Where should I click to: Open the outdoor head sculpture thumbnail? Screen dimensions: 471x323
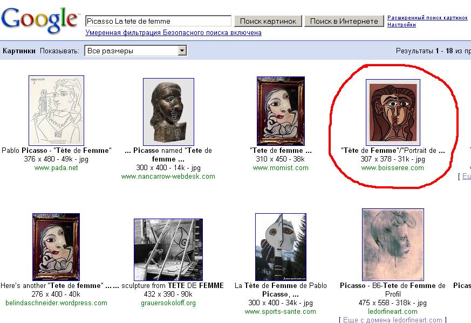coord(281,247)
